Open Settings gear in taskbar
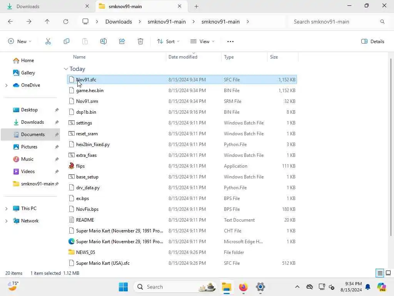Screen dimensions: 394x296 260,287
